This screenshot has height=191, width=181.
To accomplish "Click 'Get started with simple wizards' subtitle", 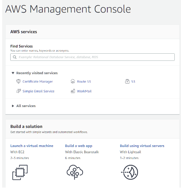I will (x=49, y=132).
